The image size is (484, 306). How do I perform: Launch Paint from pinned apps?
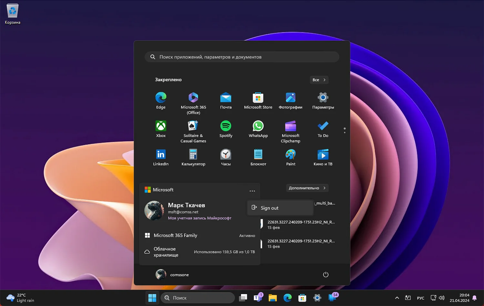(x=290, y=158)
